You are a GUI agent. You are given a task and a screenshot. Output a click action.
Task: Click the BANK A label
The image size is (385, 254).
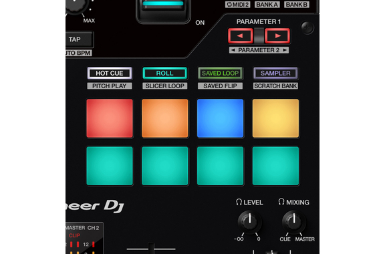pos(267,5)
